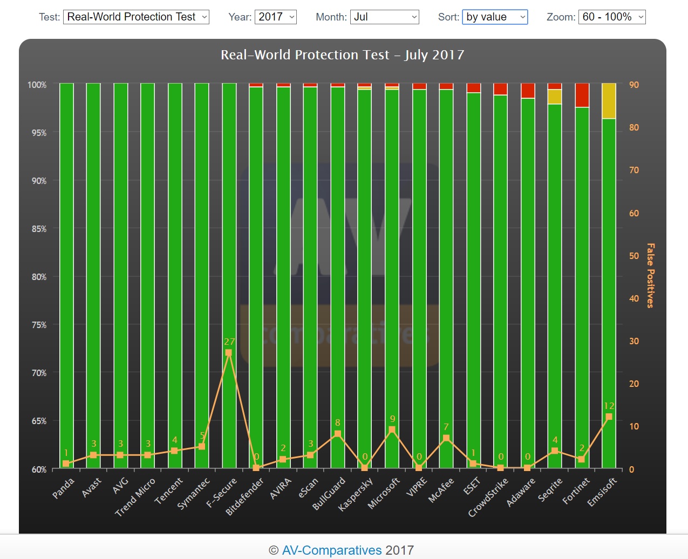
Task: Click the Kaspersky axis label
Action: click(355, 494)
